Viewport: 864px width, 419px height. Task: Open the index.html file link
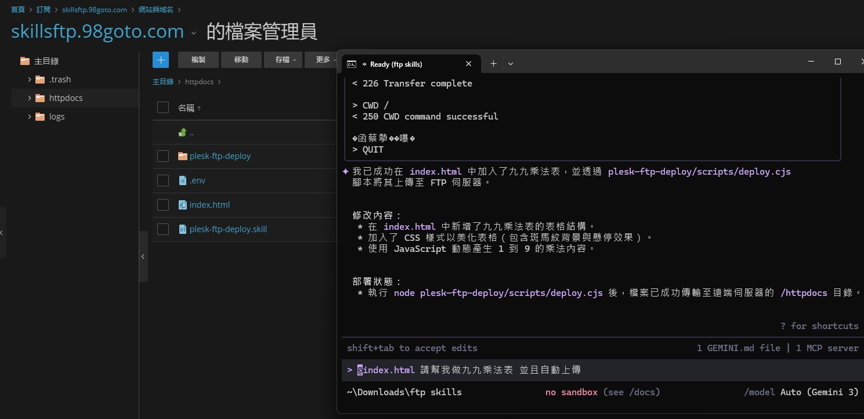pos(209,205)
